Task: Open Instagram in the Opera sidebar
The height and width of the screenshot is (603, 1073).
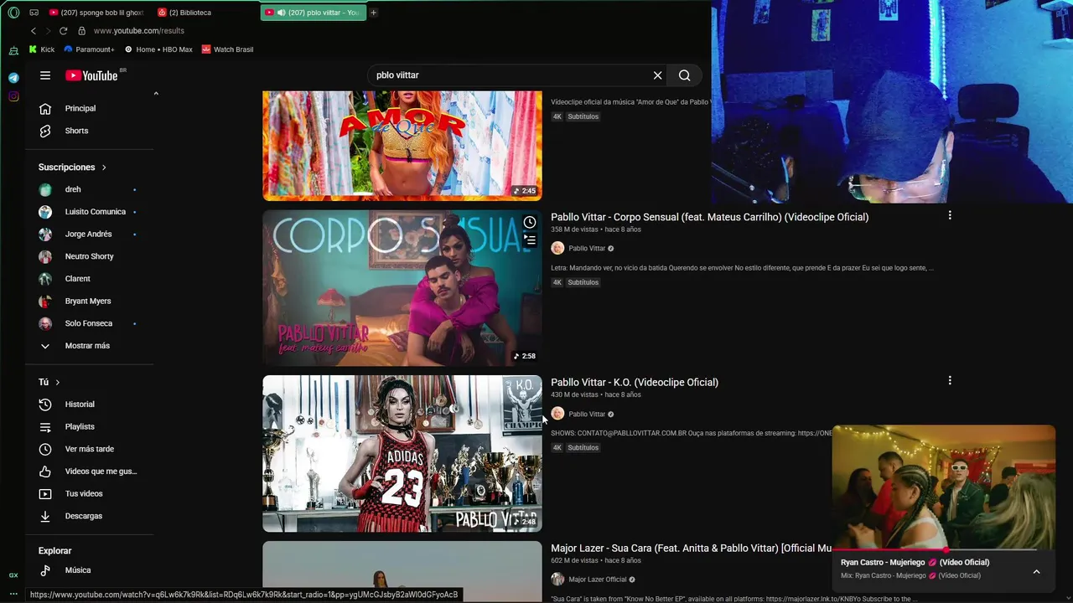Action: 13,96
